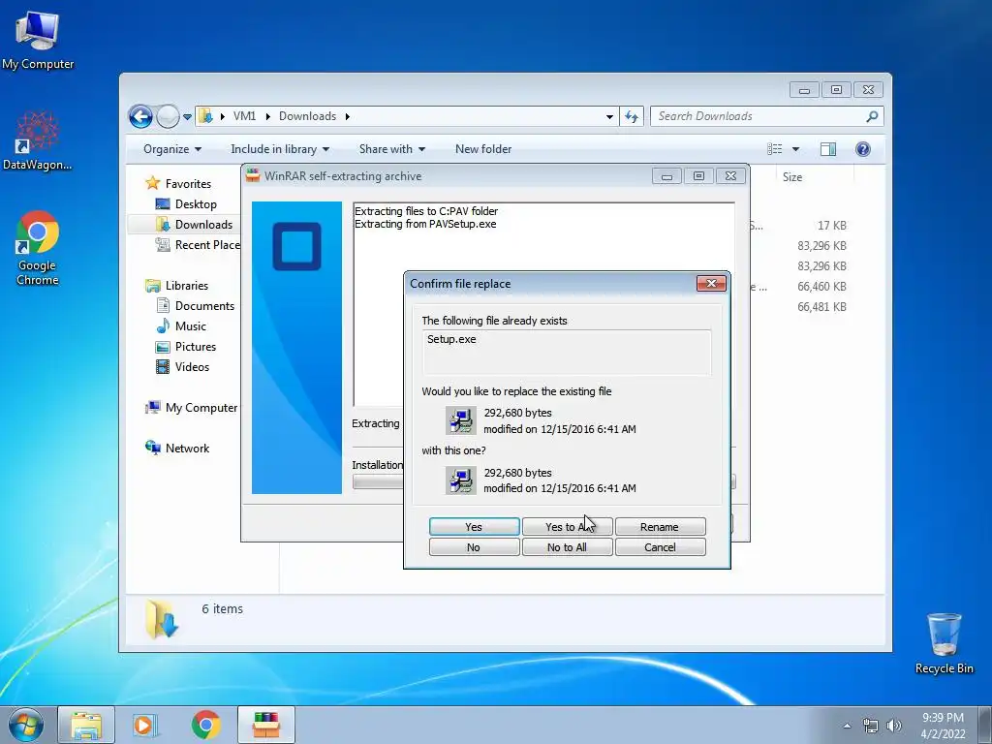Show hidden tray icons arrow
992x744 pixels.
click(x=847, y=726)
